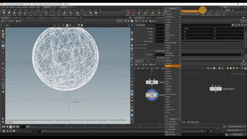Click the network editor find-node magnifier icon
Image resolution: width=247 pixels, height=139 pixels.
pyautogui.click(x=242, y=68)
